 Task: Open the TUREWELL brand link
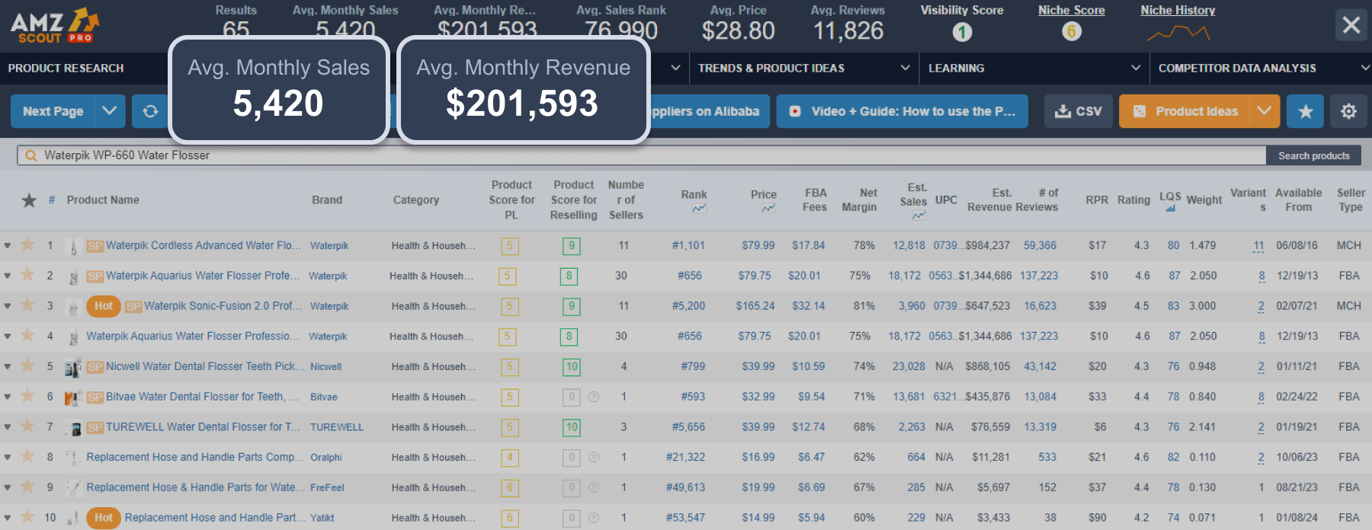coord(337,427)
